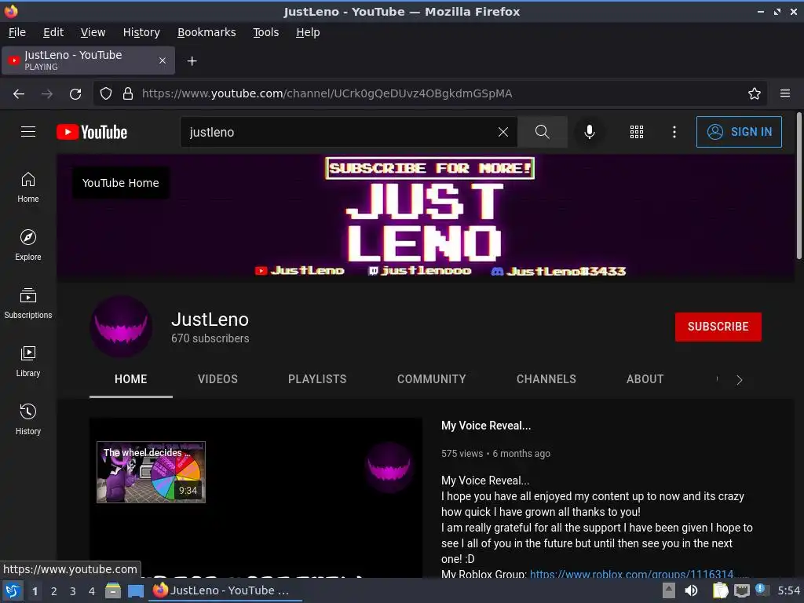Click JustLeno Firefox taskbar entry
This screenshot has height=603, width=804.
225,590
